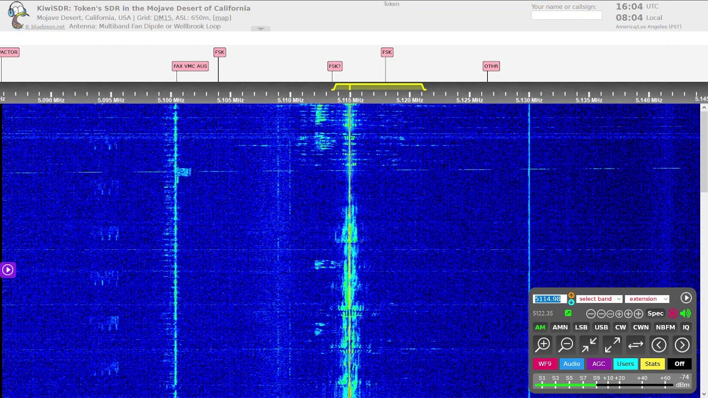Click the S-meter signal strength bar
The height and width of the screenshot is (398, 708).
coord(603,385)
